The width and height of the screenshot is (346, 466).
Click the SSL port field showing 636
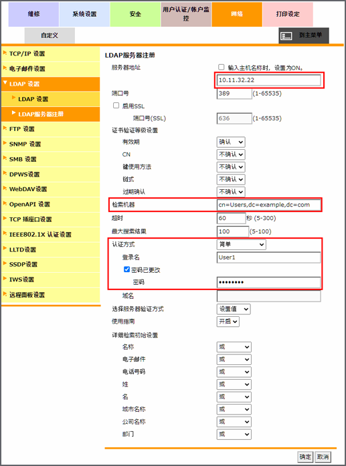pos(234,118)
